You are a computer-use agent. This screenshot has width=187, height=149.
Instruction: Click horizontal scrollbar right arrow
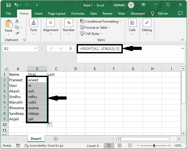(x=179, y=139)
